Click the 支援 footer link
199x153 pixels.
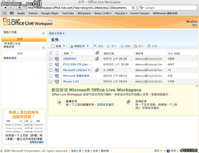coord(87,151)
